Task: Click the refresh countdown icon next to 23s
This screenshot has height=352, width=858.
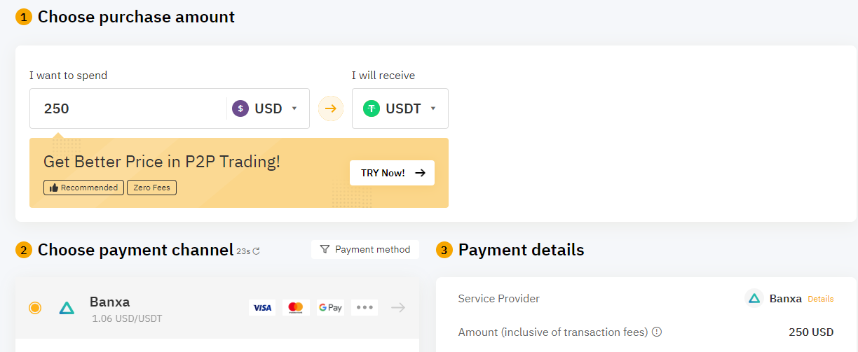Action: 256,251
